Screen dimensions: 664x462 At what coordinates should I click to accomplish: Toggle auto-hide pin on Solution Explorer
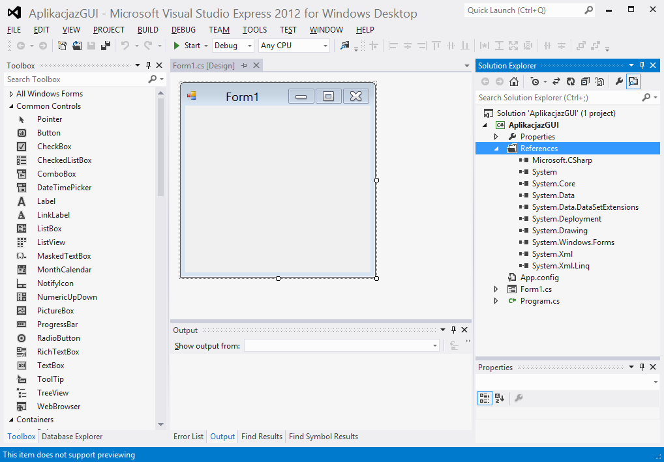pyautogui.click(x=642, y=65)
